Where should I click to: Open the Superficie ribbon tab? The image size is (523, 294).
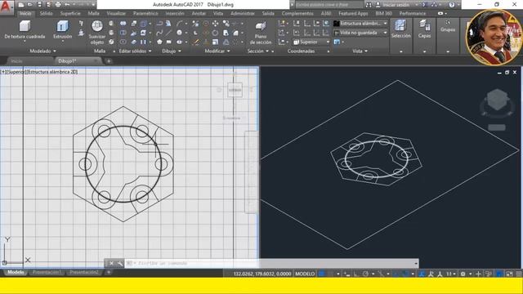[70, 13]
